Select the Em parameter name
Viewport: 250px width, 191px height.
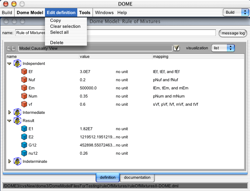[32, 88]
